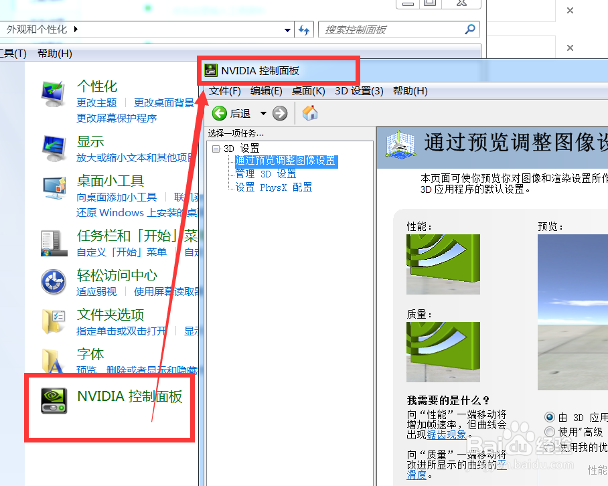Open NVIDIA panel's 帮助(H) menu

point(410,91)
